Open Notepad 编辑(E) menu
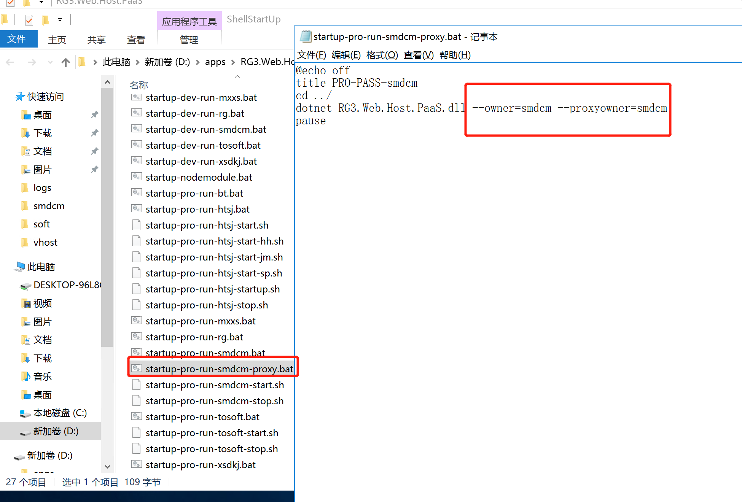Viewport: 742px width, 502px height. [x=346, y=55]
